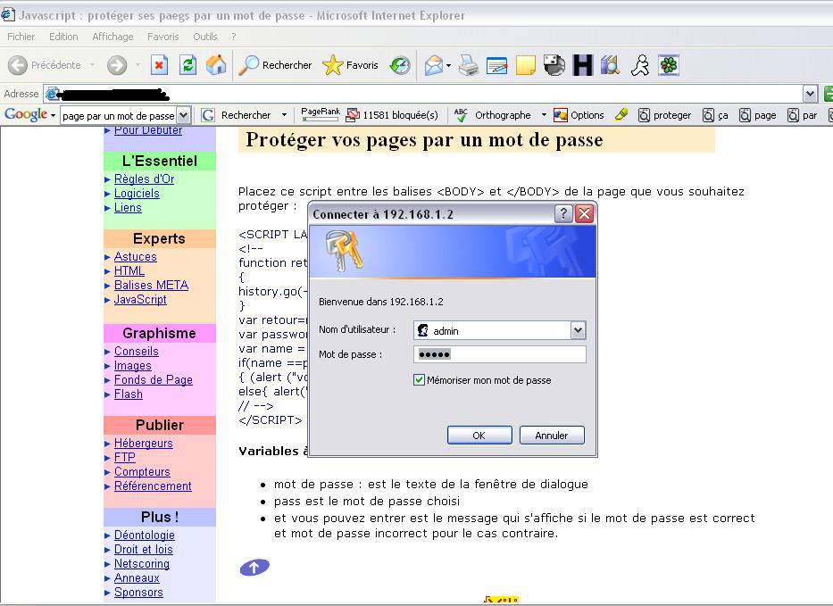Click the highlighter pen icon

(621, 115)
